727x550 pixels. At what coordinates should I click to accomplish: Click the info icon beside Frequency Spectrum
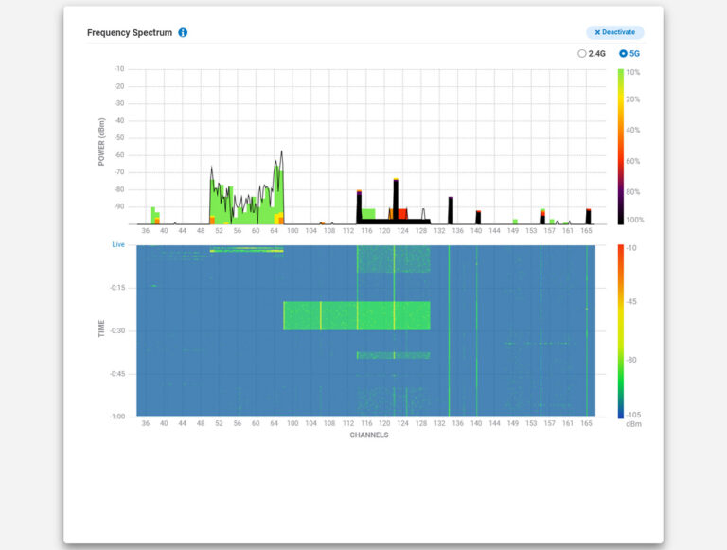pos(183,32)
